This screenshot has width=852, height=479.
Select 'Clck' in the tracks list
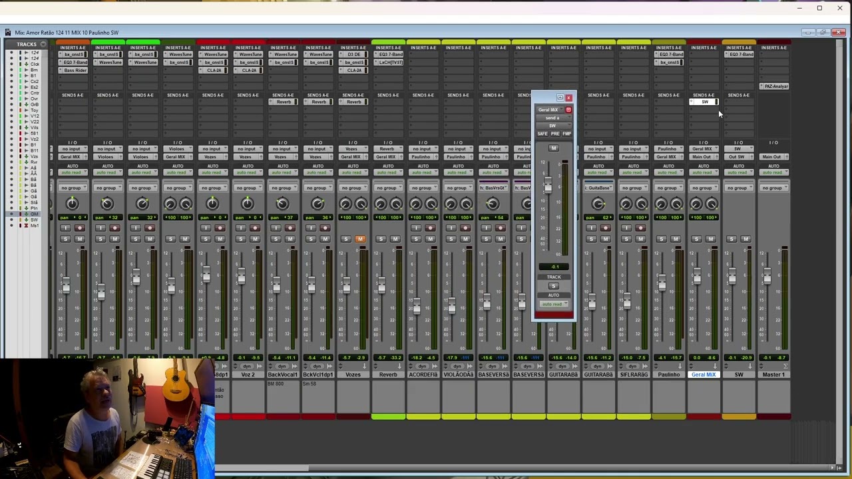[x=34, y=65]
